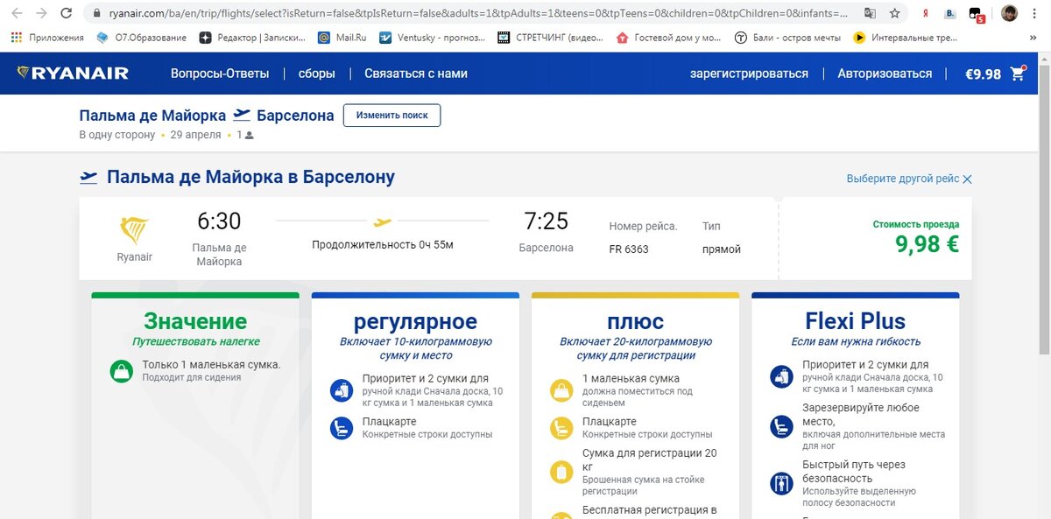Image resolution: width=1051 pixels, height=519 pixels.
Task: Open СТРЕТЧИНГ видео bookmark
Action: click(x=550, y=38)
